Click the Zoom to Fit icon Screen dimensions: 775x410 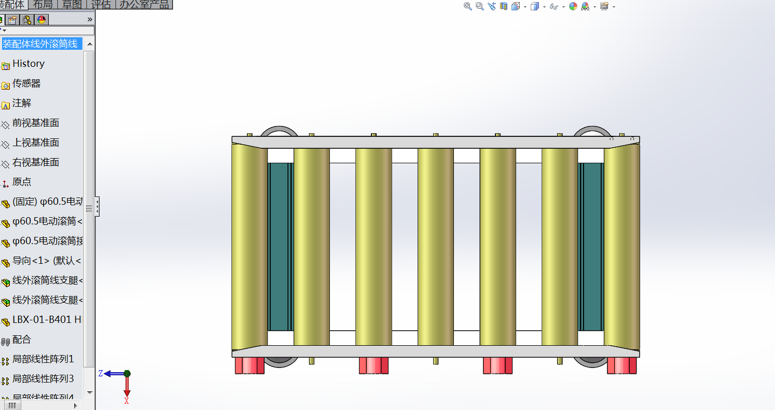[468, 6]
